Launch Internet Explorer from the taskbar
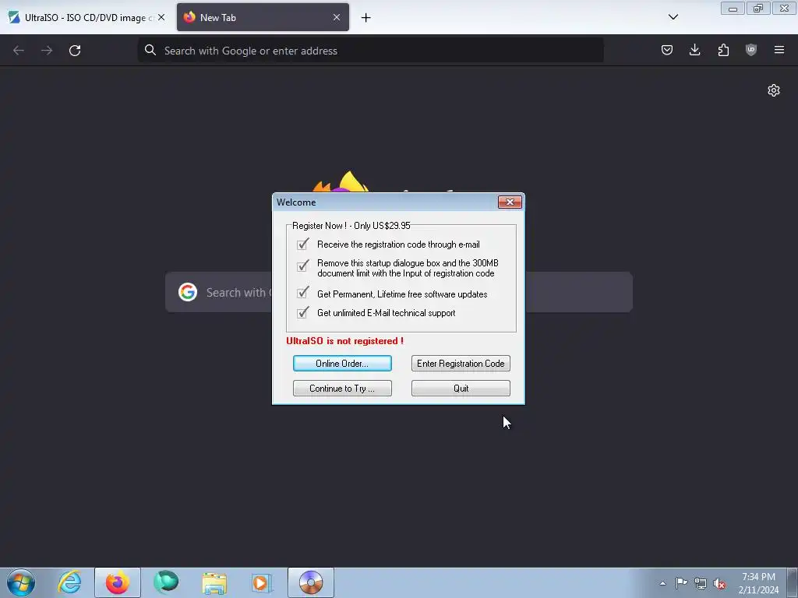Viewport: 798px width, 598px height. tap(69, 582)
